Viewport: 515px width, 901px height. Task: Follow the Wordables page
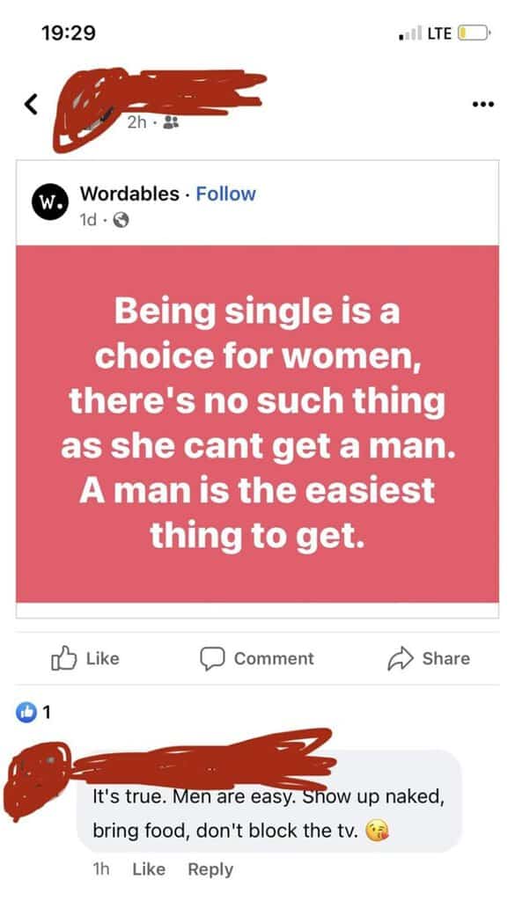pos(225,194)
